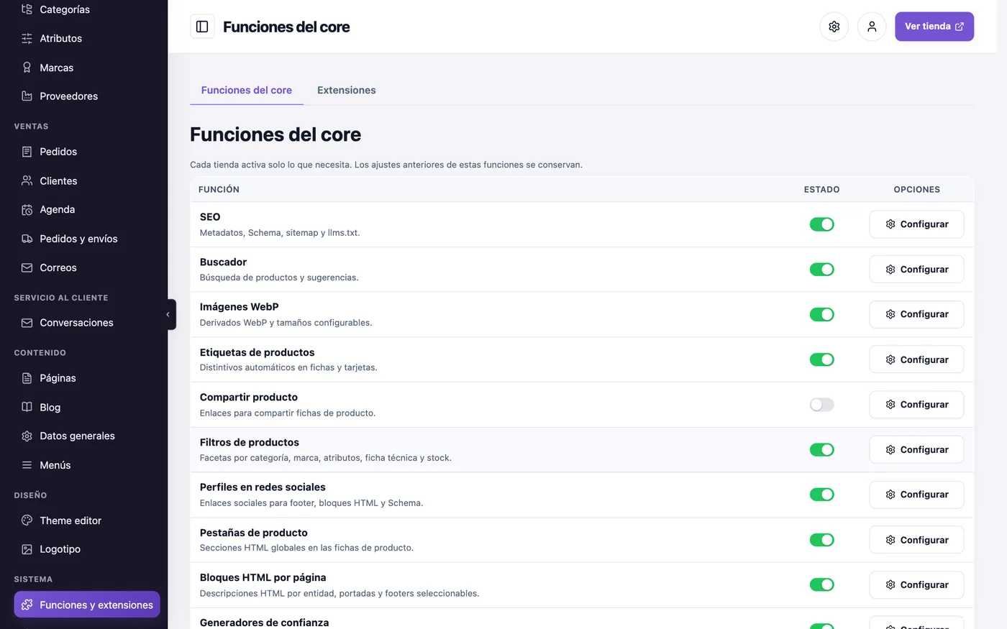Click the Páginas document icon
Screen dimensions: 1007x629
(27, 378)
